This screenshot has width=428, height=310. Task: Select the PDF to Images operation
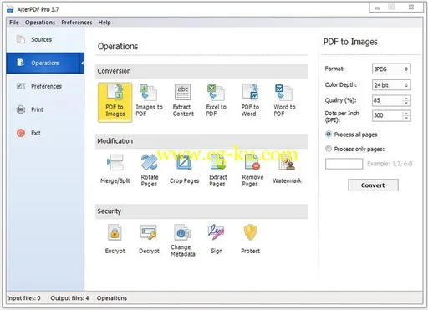click(x=115, y=102)
